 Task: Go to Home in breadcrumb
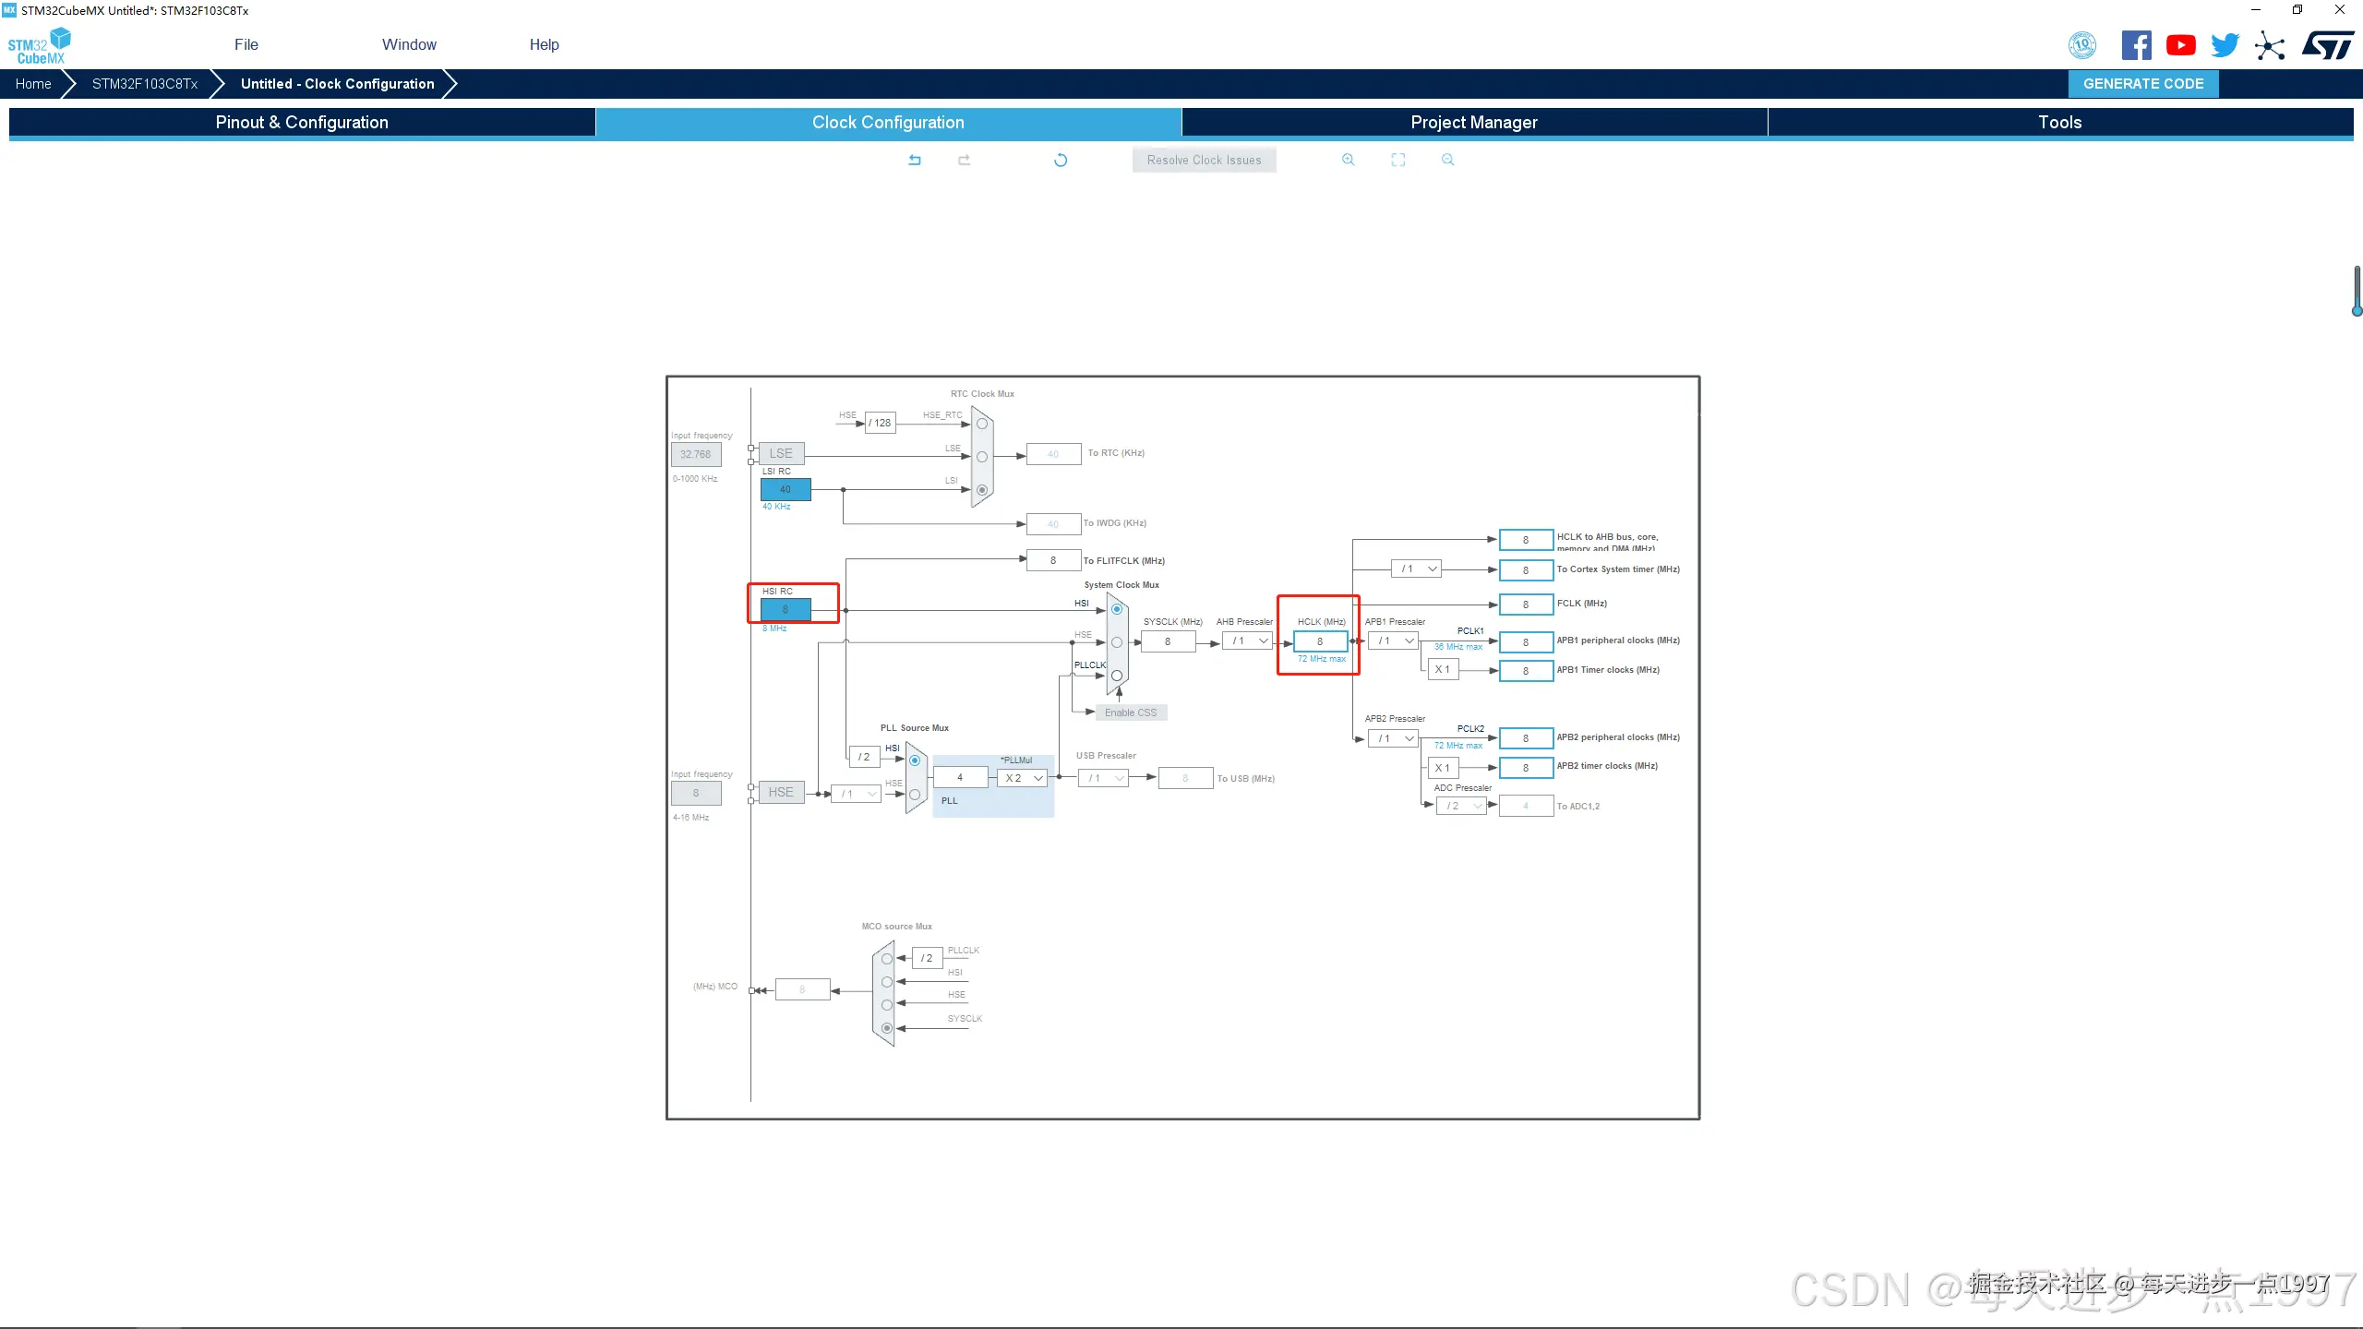33,83
